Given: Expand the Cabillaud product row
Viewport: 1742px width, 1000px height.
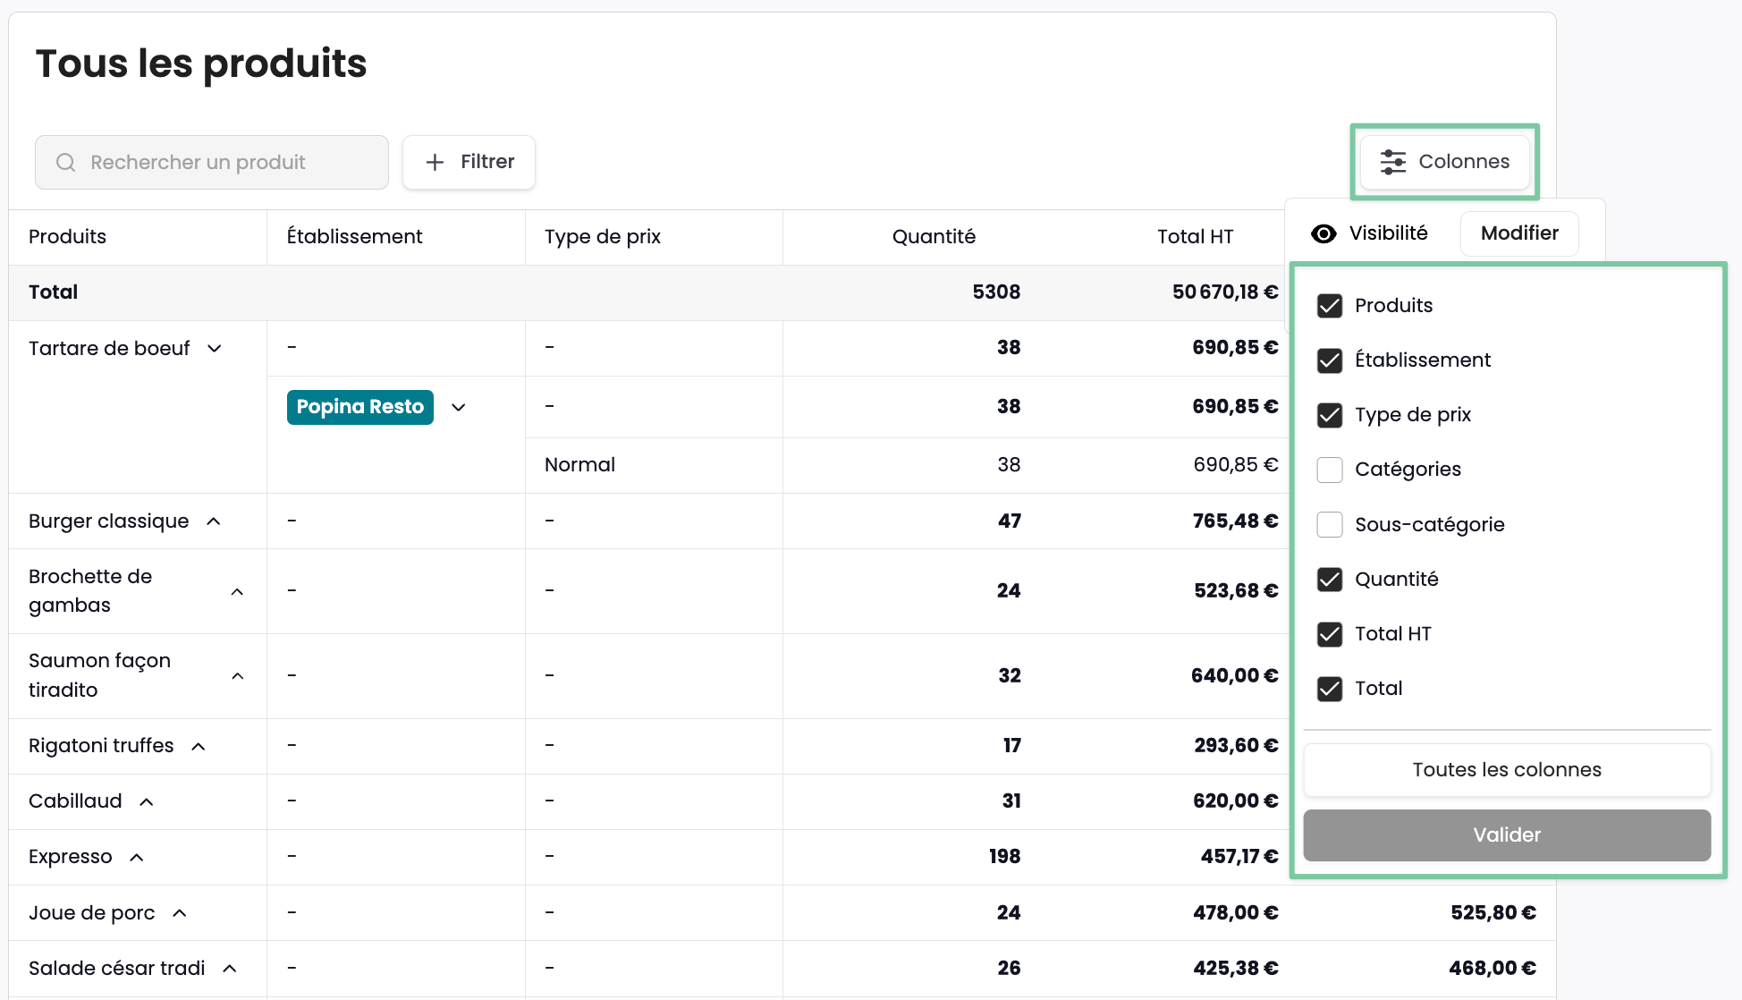Looking at the screenshot, I should tap(147, 801).
